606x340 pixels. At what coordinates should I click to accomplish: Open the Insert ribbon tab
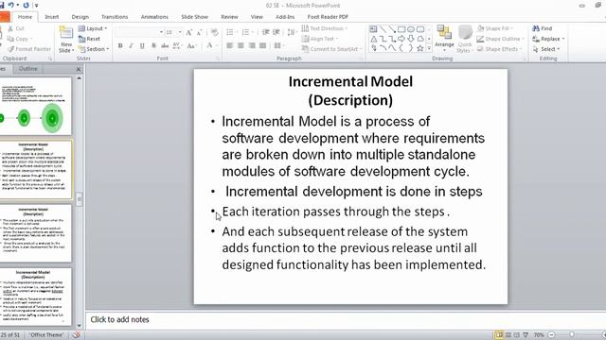coord(52,17)
